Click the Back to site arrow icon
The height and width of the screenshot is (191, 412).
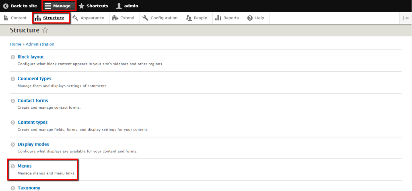point(6,6)
